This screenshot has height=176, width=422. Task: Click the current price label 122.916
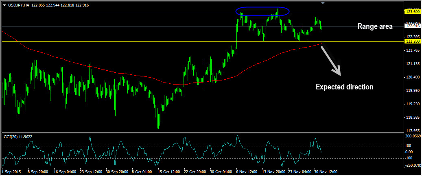tap(413, 26)
